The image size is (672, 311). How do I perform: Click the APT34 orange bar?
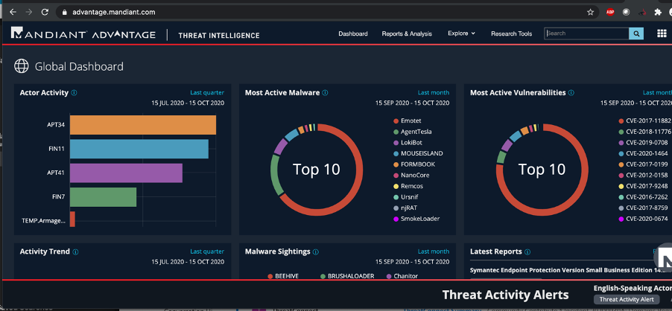click(x=143, y=125)
